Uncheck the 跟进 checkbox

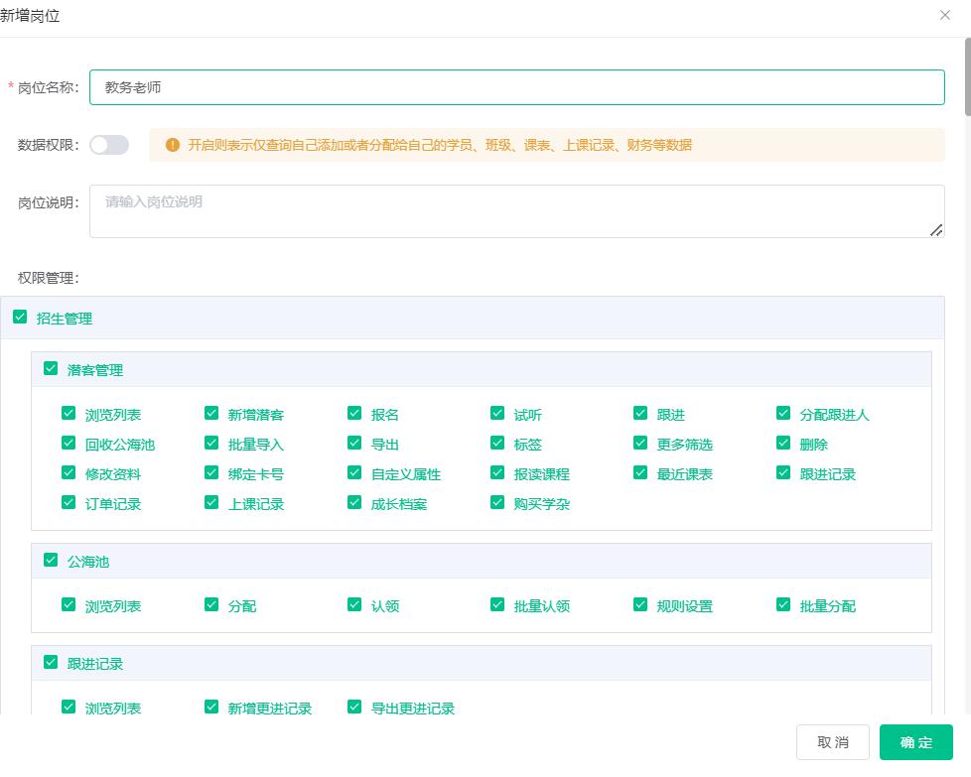click(x=640, y=414)
